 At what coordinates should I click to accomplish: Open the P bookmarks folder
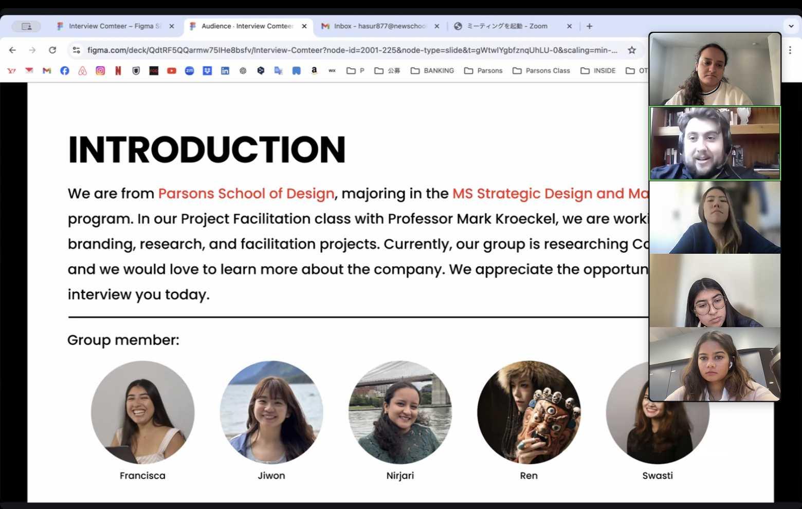coord(356,71)
